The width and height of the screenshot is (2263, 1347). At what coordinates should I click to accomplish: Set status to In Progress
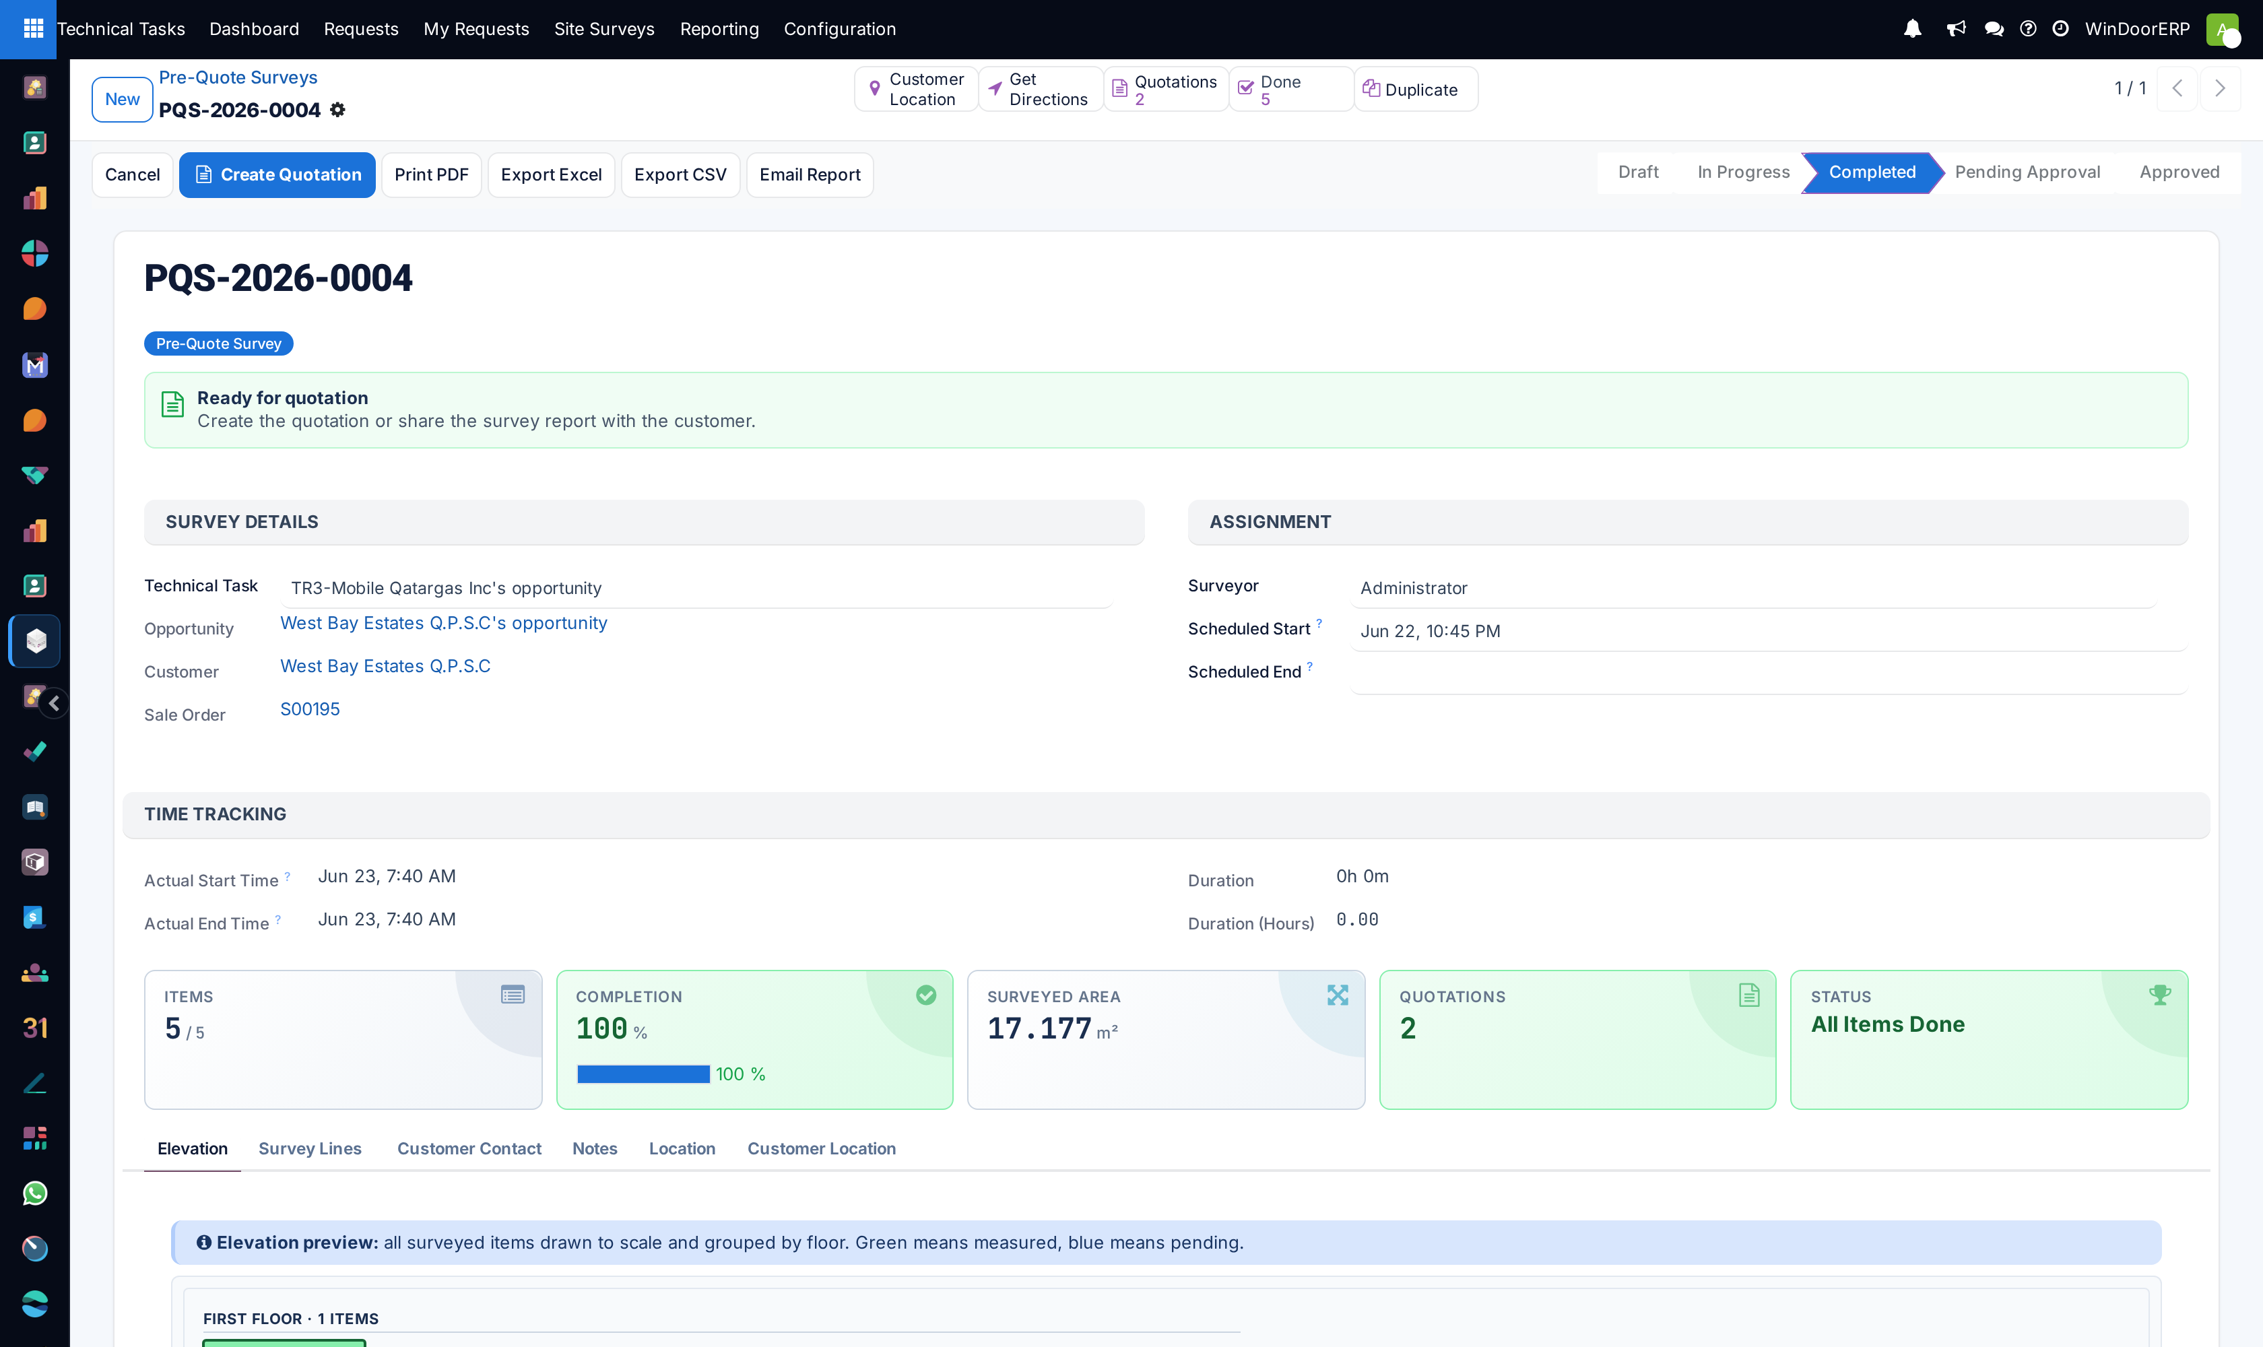pyautogui.click(x=1743, y=172)
